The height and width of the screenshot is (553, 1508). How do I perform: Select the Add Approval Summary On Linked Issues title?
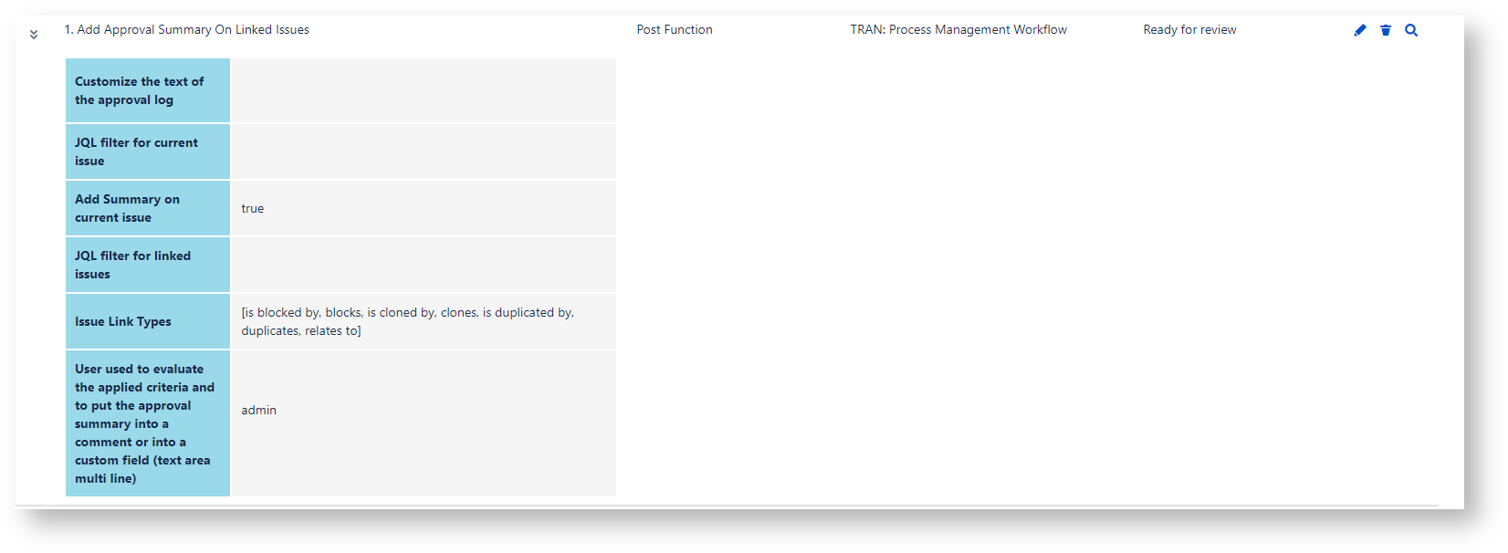(x=186, y=30)
